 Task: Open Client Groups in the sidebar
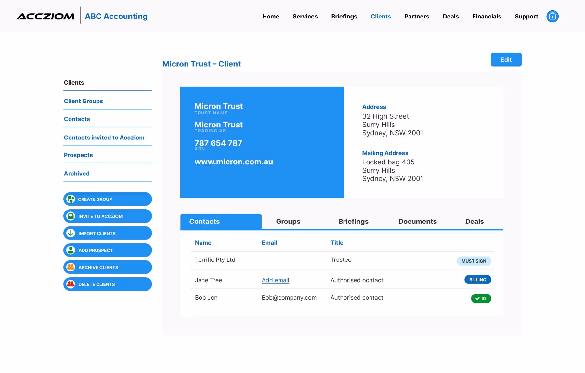[x=83, y=101]
